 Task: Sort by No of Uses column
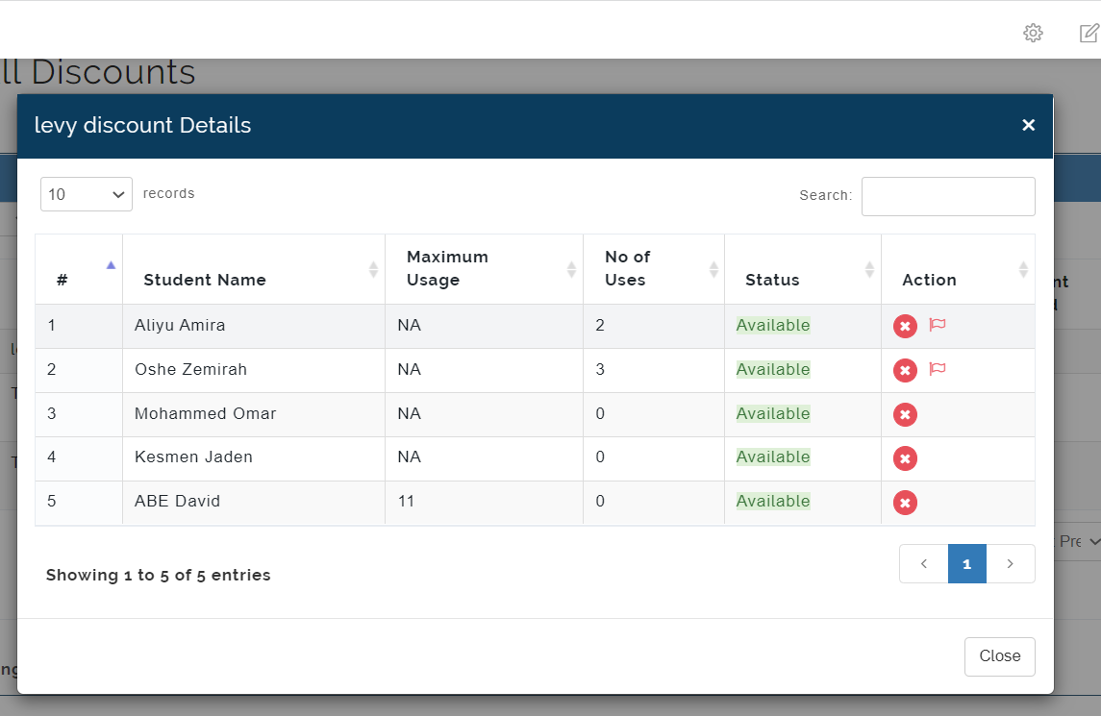(654, 269)
